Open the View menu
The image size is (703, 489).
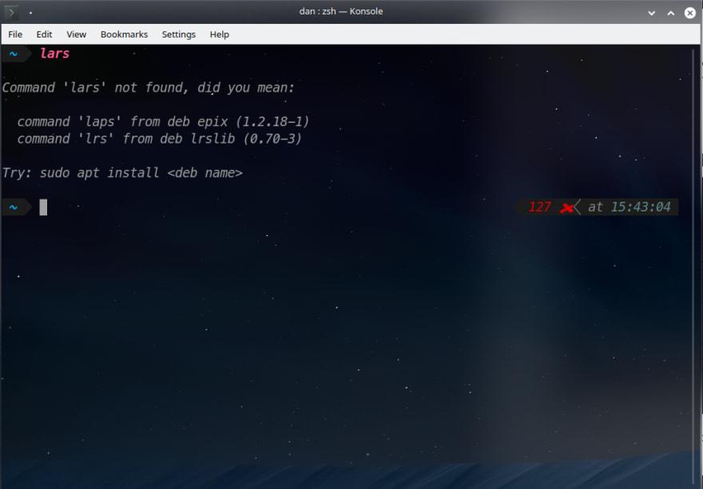pos(76,34)
